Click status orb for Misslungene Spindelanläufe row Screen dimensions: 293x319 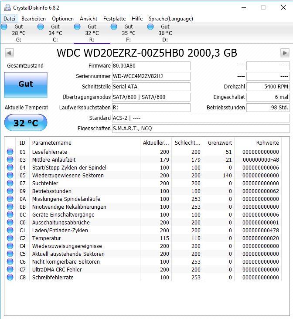10,199
